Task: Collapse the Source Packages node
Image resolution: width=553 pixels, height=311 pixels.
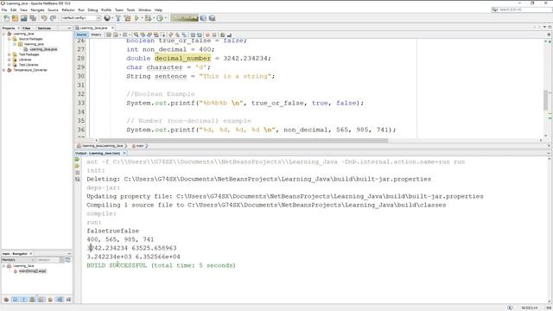Action: 10,39
